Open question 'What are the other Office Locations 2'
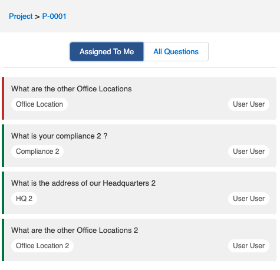 tap(74, 231)
